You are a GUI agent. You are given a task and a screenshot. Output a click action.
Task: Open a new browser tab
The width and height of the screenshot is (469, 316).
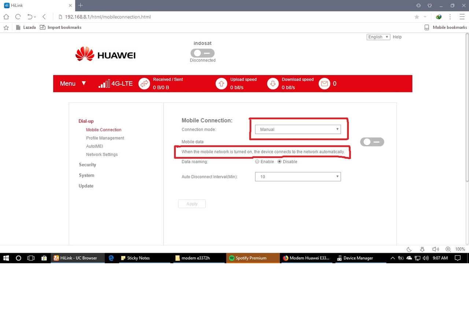[x=81, y=5]
